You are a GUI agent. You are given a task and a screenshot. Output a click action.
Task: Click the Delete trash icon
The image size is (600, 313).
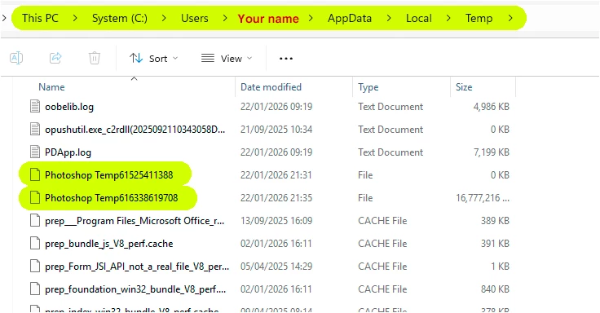94,58
